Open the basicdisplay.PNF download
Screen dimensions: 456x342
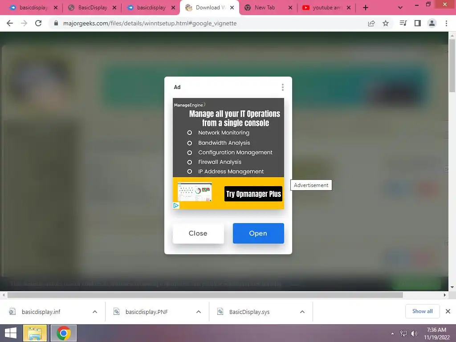[x=146, y=312]
